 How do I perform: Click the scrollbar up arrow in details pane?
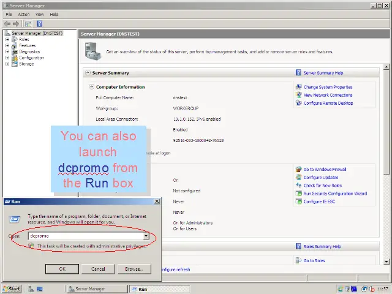coord(386,67)
